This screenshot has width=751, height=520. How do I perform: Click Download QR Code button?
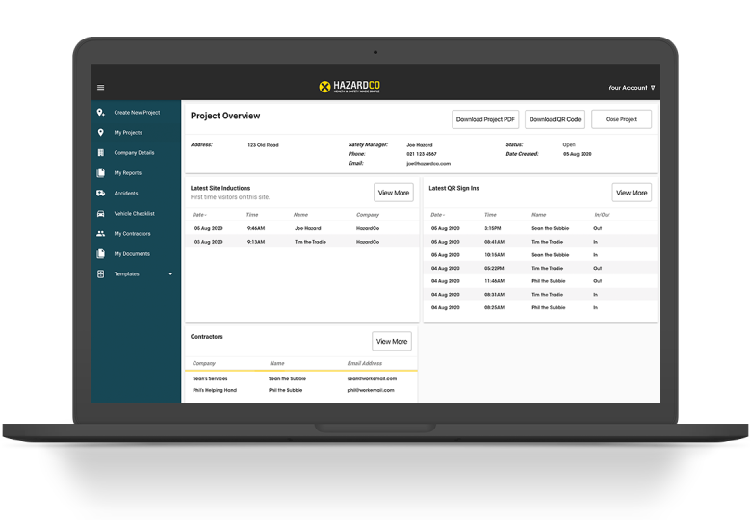coord(555,119)
